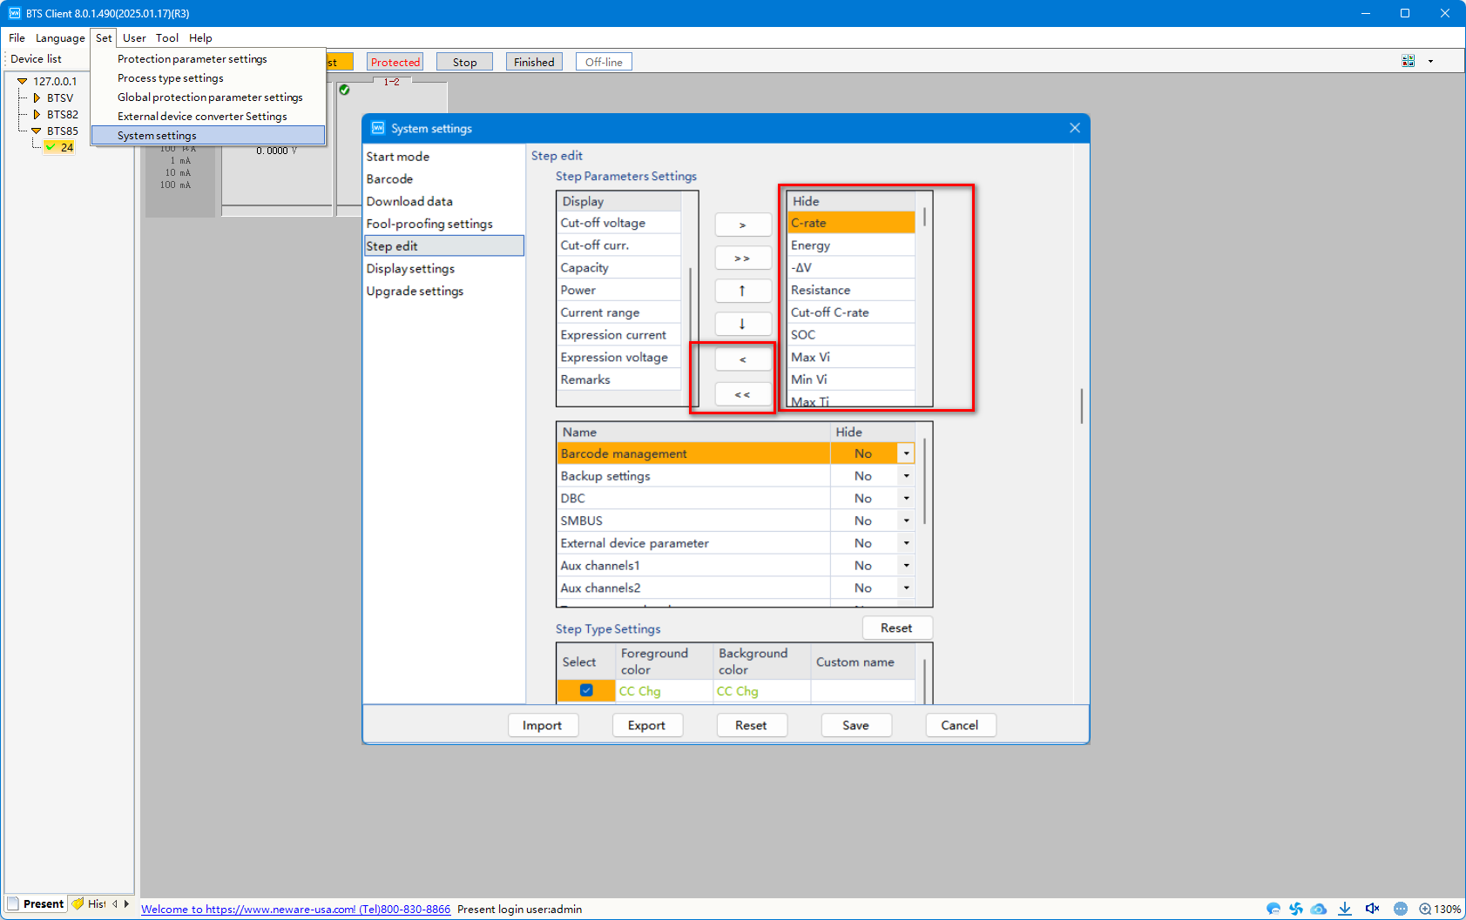The height and width of the screenshot is (920, 1466).
Task: Move all items to Display with << button
Action: [743, 394]
